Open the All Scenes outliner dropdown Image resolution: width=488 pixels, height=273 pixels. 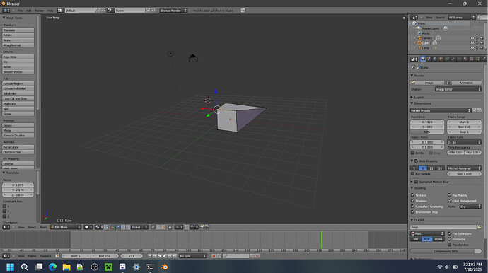(x=462, y=18)
